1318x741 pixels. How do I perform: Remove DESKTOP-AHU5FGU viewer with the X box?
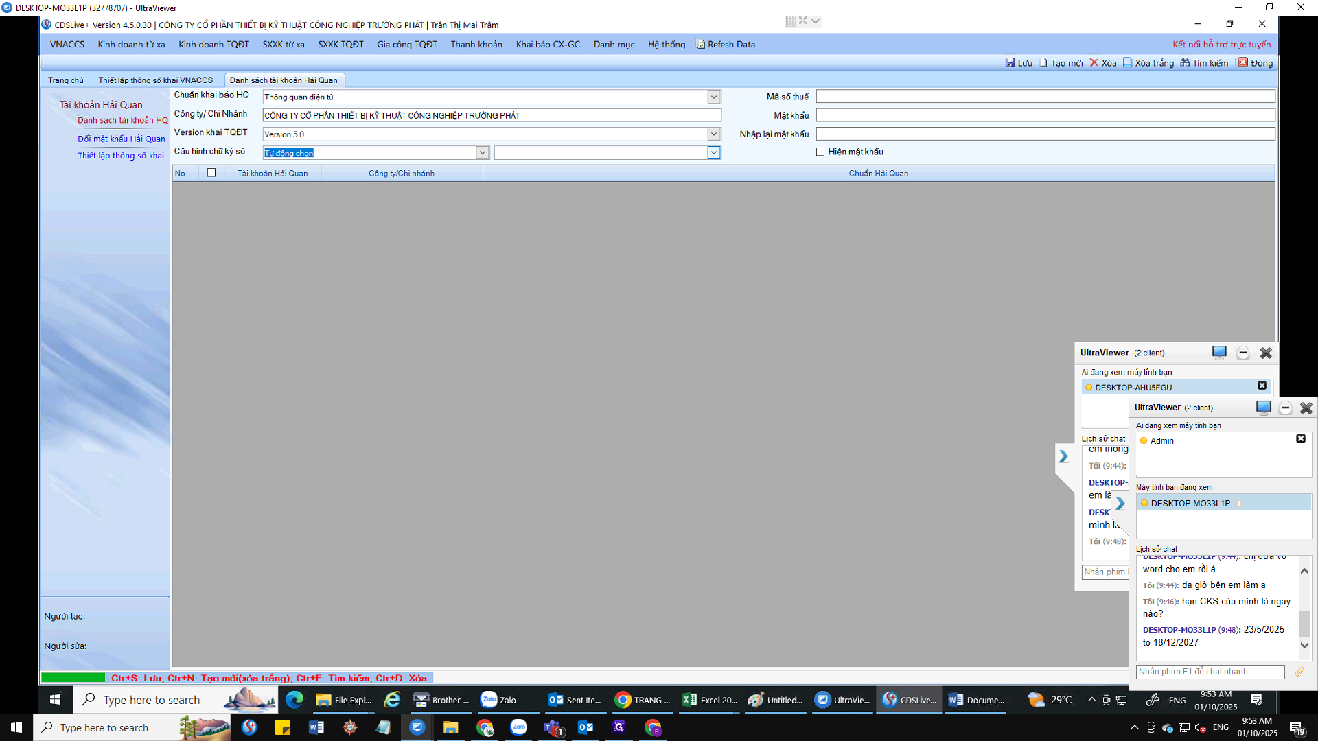coord(1262,386)
